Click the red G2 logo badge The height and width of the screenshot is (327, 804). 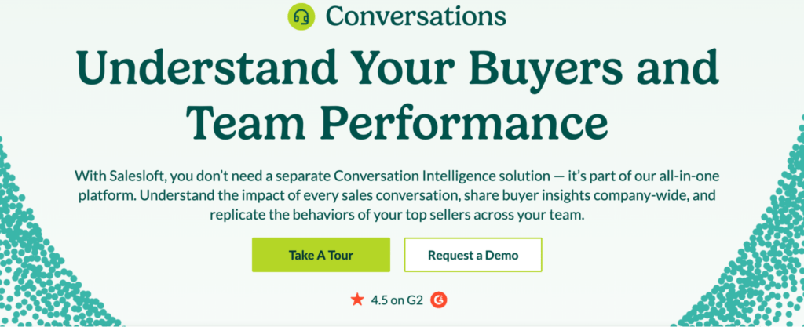438,300
